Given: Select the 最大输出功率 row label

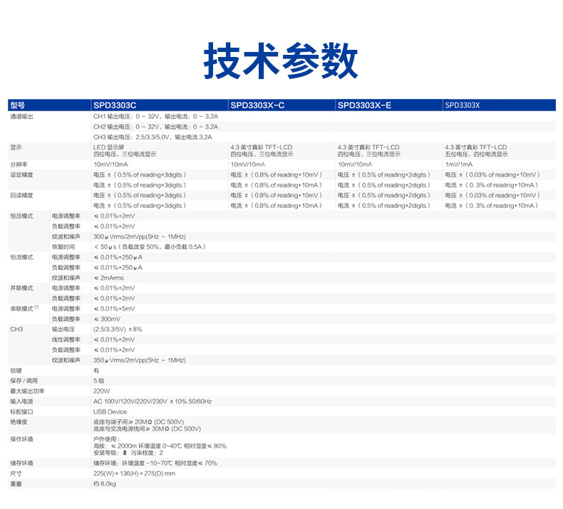Looking at the screenshot, I should 27,392.
